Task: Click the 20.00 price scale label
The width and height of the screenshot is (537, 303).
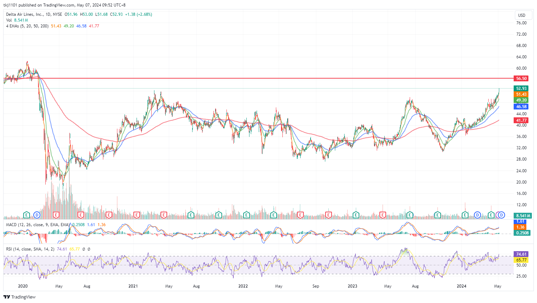Action: 521,182
